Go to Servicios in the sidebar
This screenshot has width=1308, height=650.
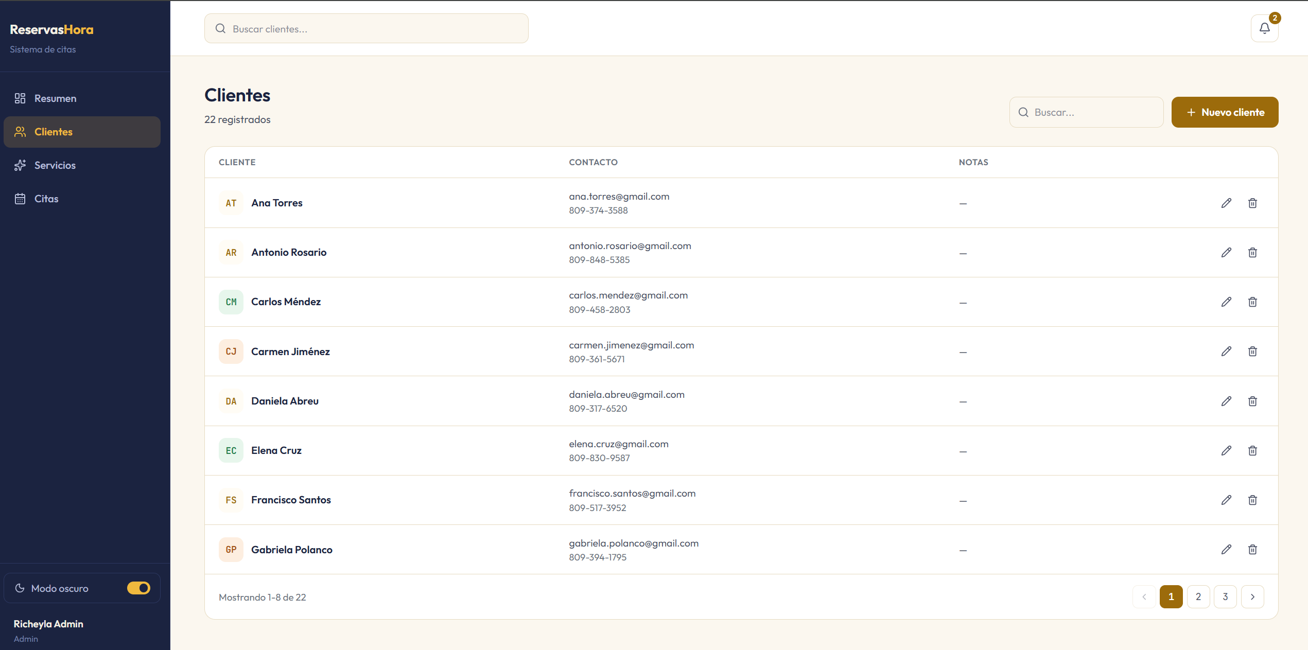tap(82, 165)
